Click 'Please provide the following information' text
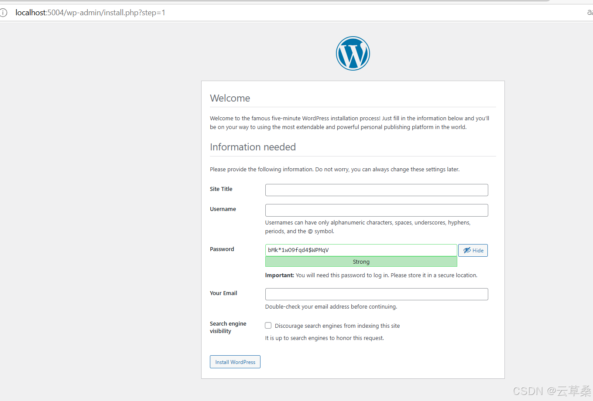 point(335,169)
